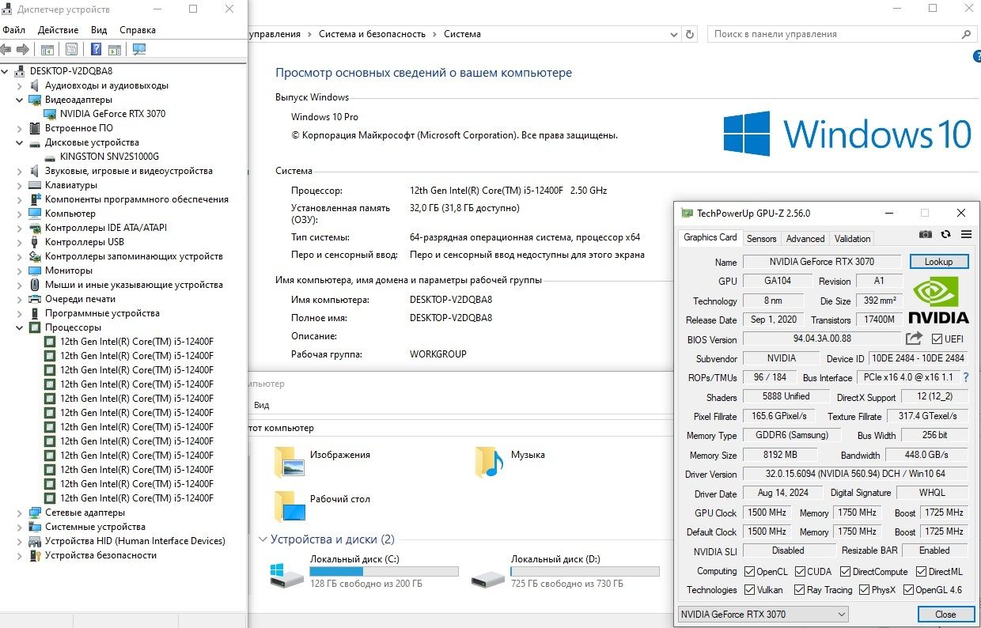Click the Контроллеры USB category icon

(x=35, y=242)
